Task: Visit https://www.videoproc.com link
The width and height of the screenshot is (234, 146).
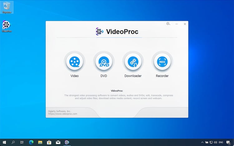Action: tap(63, 114)
